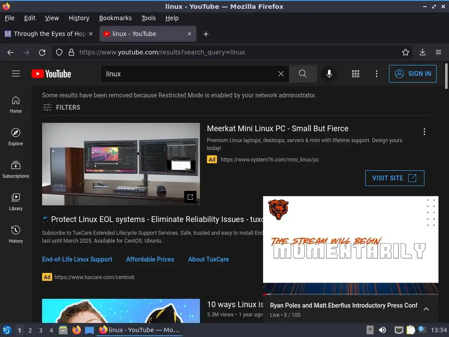Open the volume control in tray
This screenshot has width=449, height=337.
(382, 330)
